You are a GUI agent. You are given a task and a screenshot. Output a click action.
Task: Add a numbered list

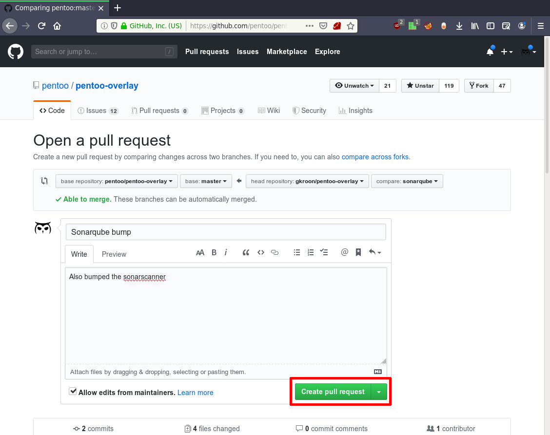tap(311, 252)
